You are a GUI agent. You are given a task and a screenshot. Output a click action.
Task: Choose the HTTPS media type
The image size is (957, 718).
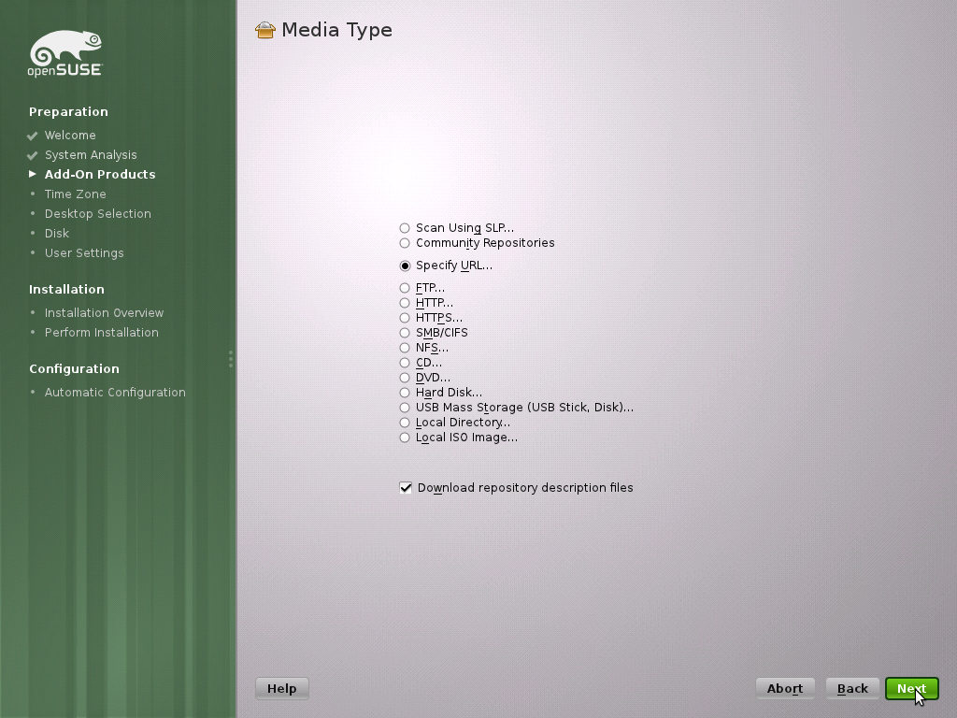click(x=405, y=318)
